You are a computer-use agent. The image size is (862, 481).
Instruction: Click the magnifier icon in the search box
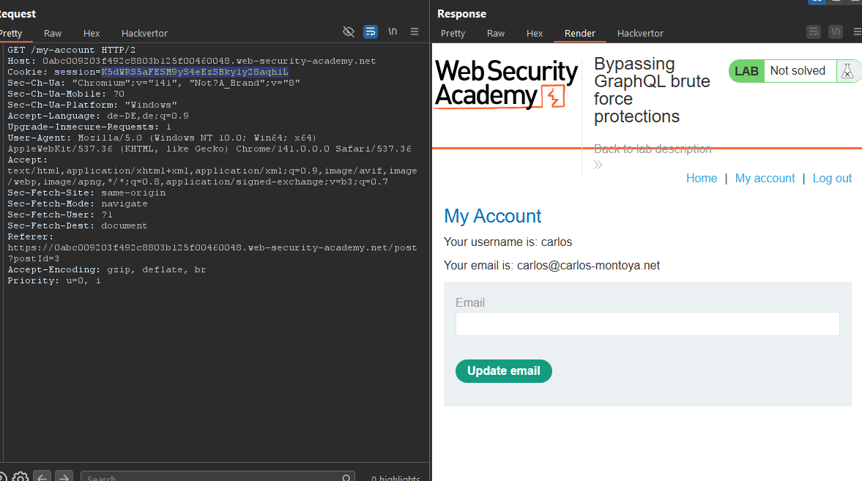346,478
